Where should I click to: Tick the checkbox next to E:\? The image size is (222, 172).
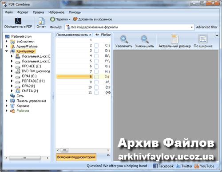coord(96,56)
